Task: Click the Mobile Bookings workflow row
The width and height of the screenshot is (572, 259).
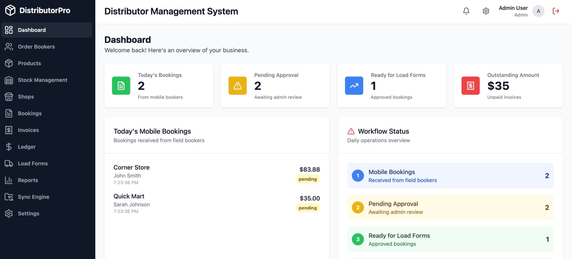Action: [x=450, y=176]
